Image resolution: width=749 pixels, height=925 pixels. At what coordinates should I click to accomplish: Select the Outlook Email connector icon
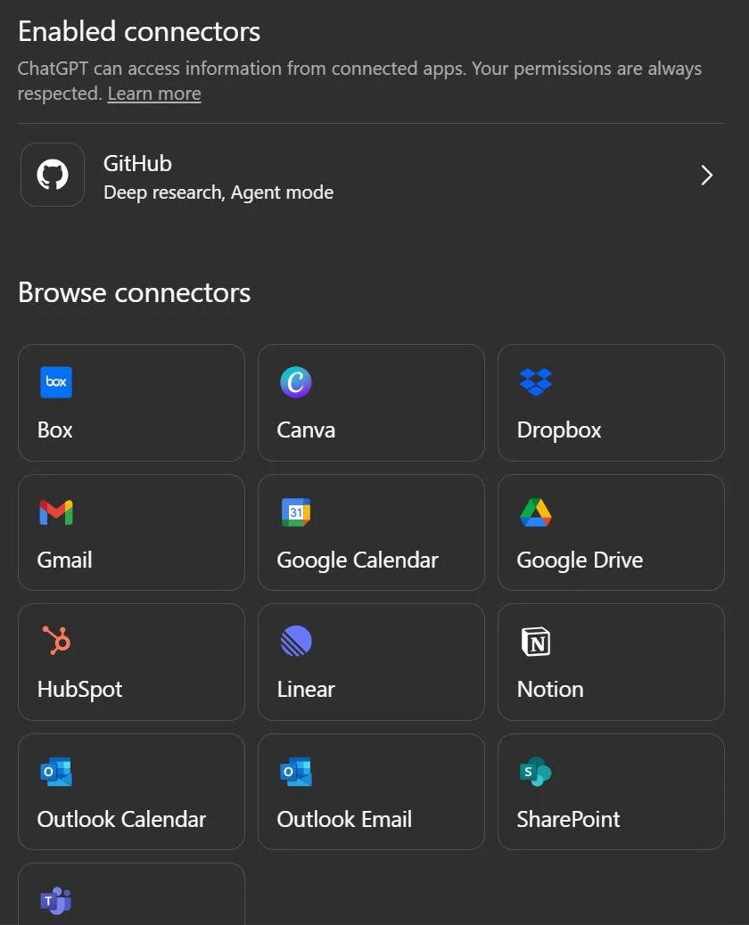point(296,771)
